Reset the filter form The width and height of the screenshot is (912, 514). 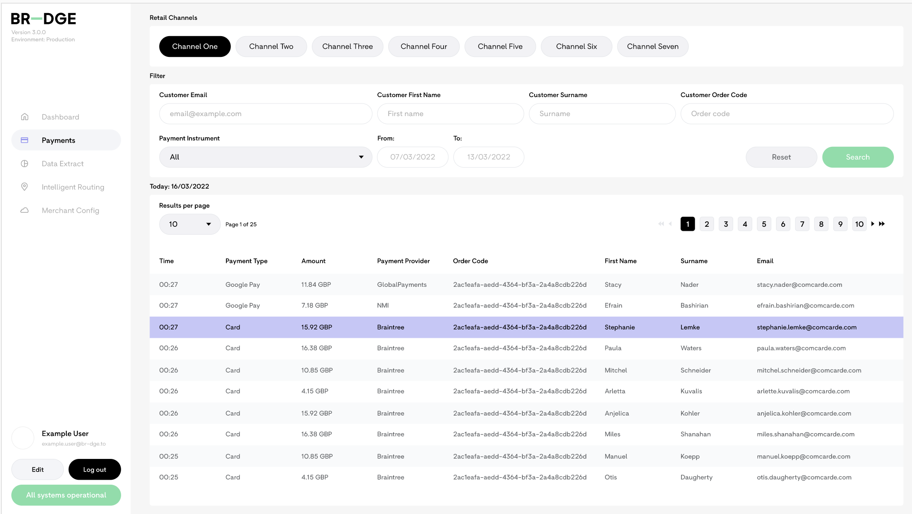tap(781, 157)
